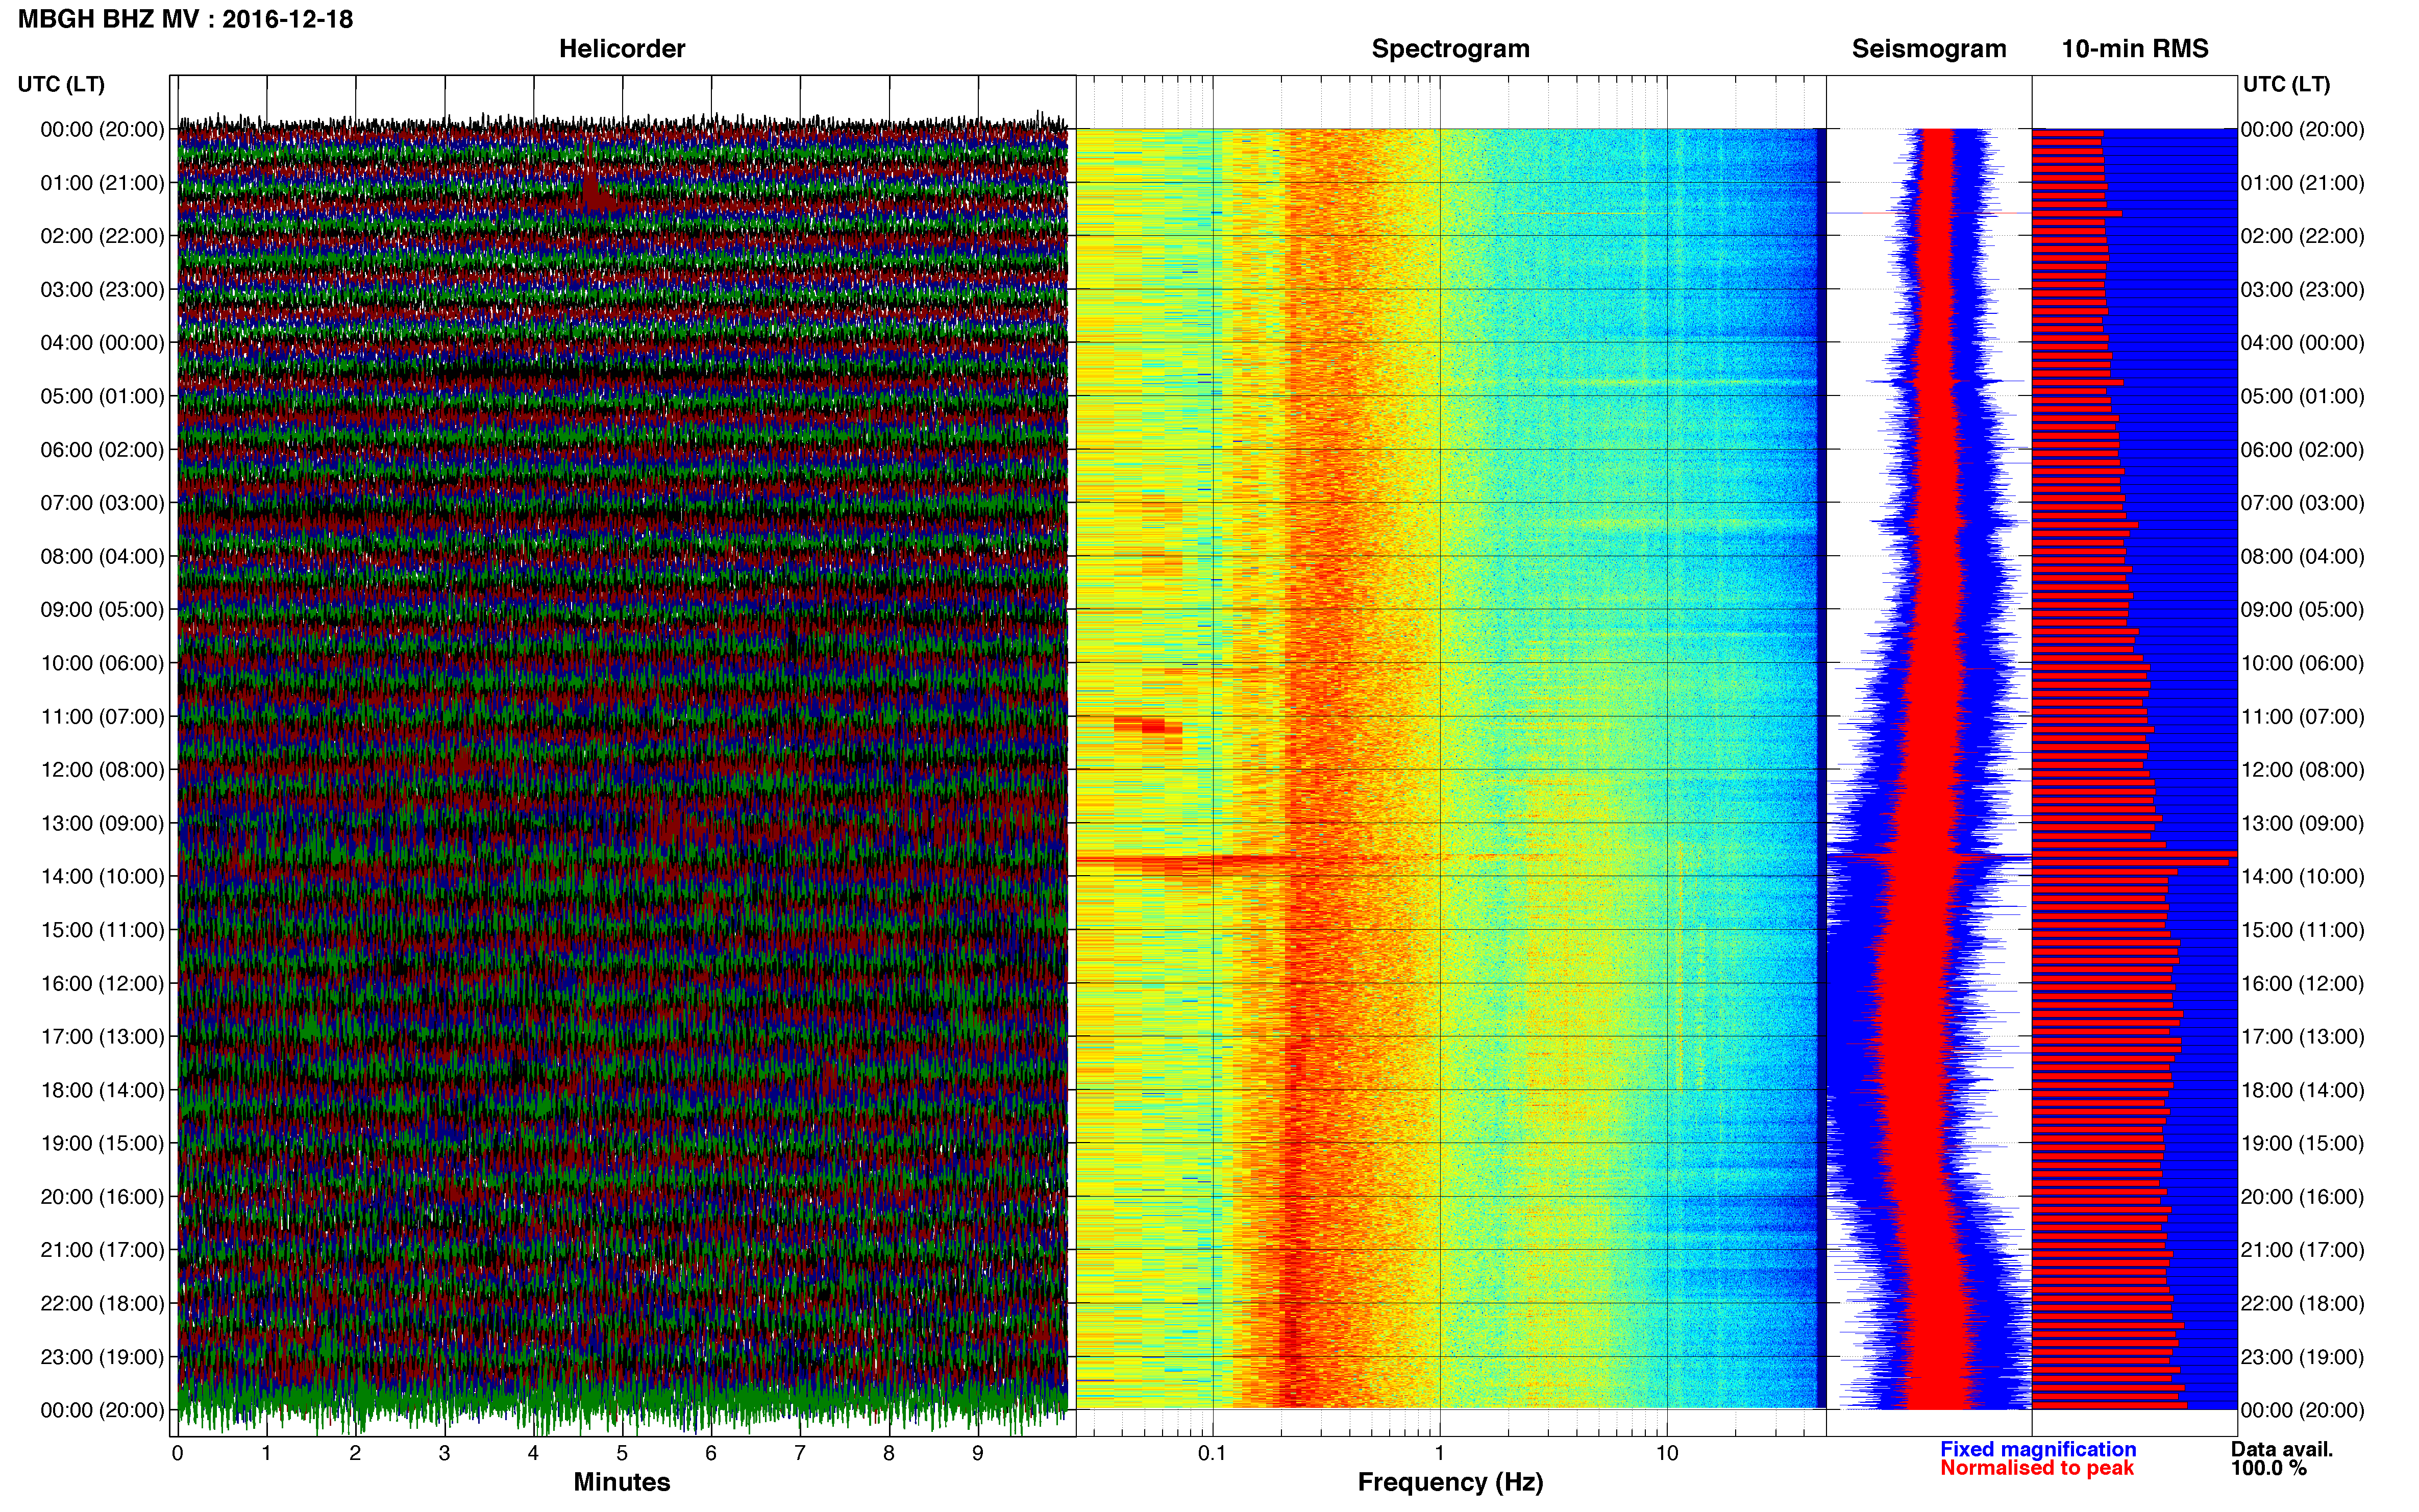2419x1512 pixels.
Task: Select the '10-min RMS' panel heading
Action: click(2135, 49)
